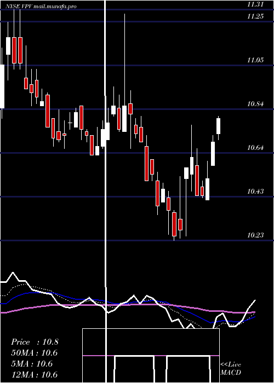Select the 10.43 price level label
This screenshot has height=383, width=274.
(x=255, y=191)
